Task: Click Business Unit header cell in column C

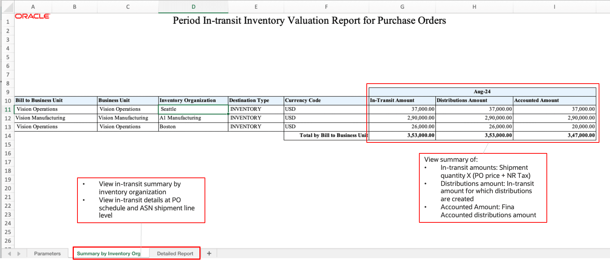Action: click(128, 100)
